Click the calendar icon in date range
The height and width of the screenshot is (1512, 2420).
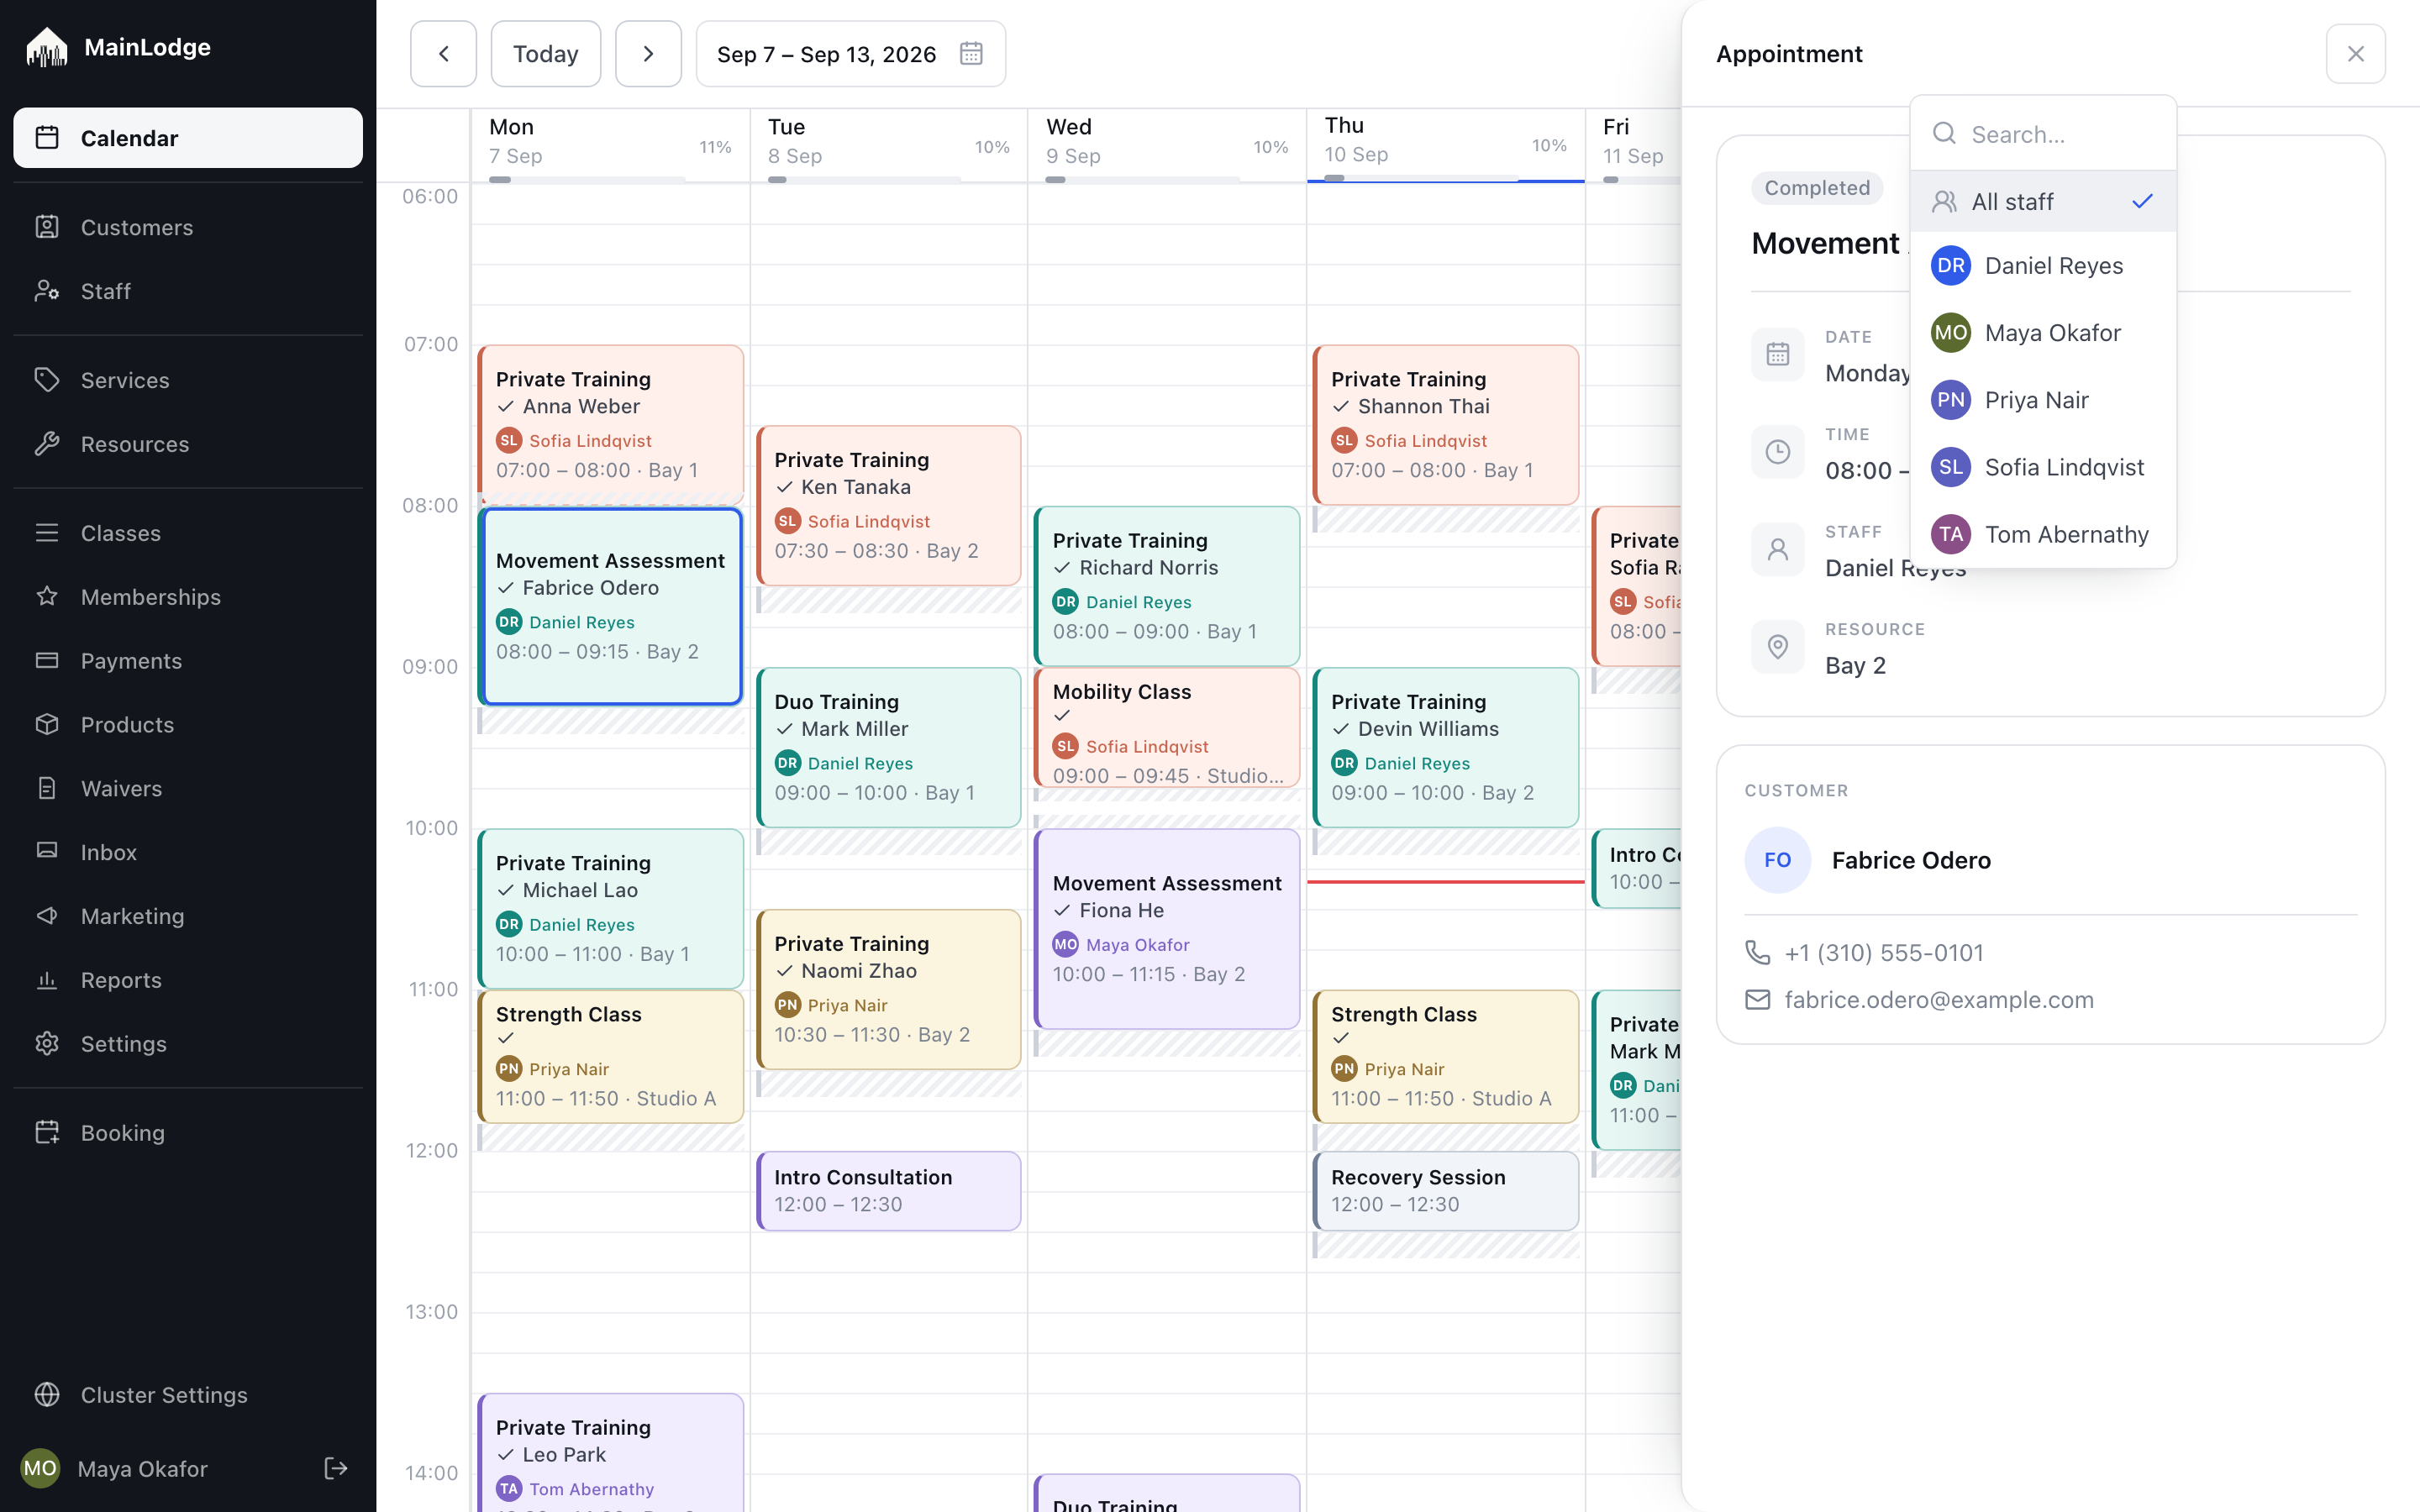point(971,54)
